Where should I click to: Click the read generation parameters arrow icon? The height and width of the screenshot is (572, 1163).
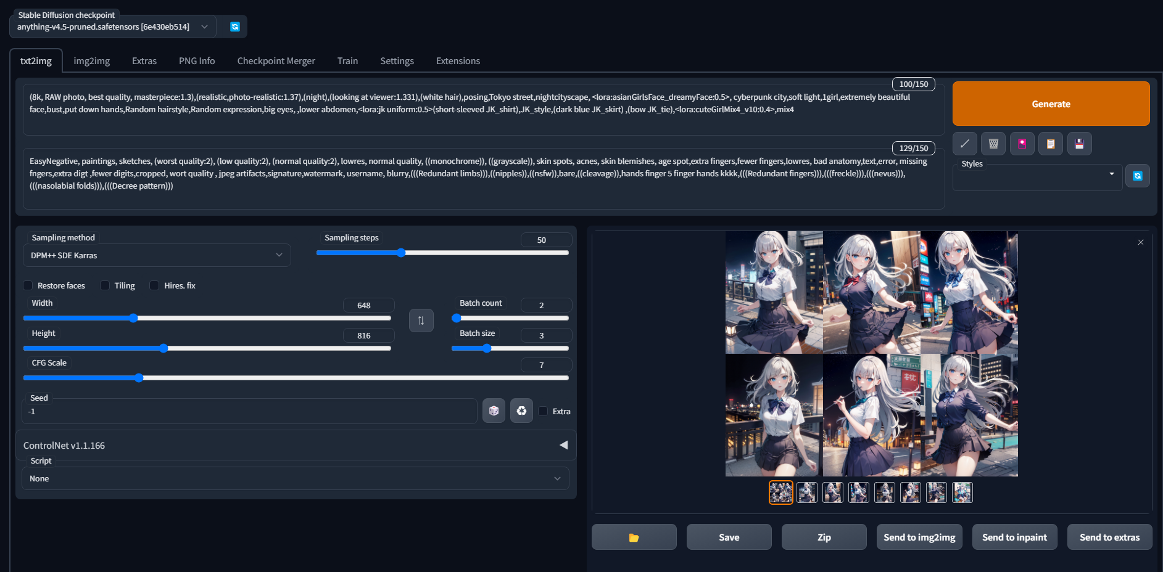coord(964,144)
